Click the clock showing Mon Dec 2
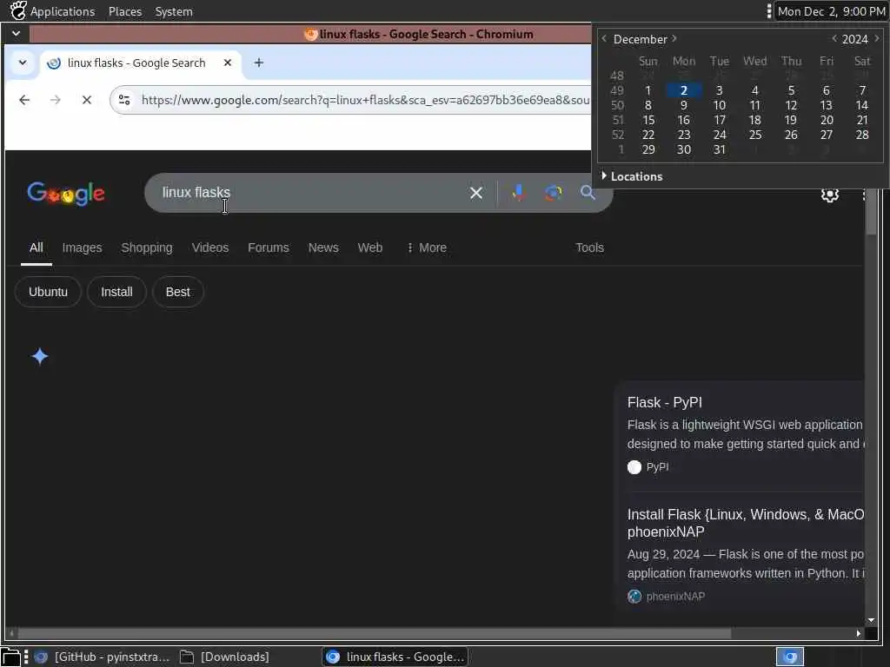The image size is (890, 667). click(x=831, y=11)
